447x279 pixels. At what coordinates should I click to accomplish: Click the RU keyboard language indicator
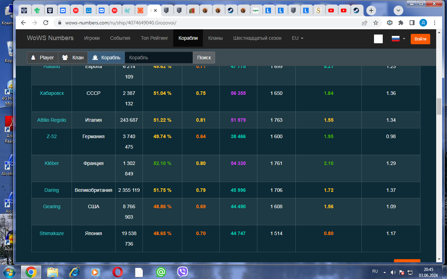tap(375, 271)
